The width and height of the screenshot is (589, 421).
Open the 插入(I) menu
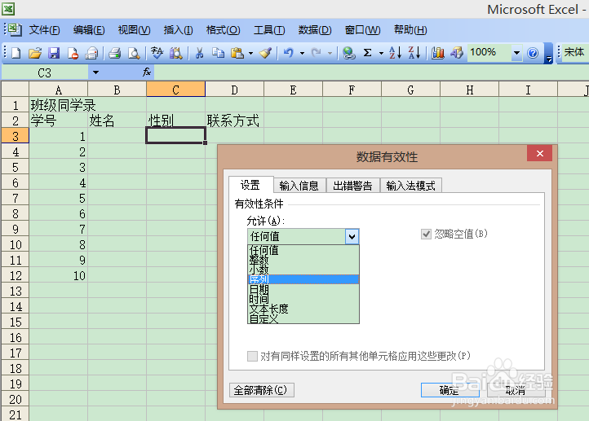[x=178, y=30]
